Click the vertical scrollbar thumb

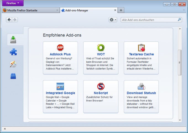pos(180,62)
